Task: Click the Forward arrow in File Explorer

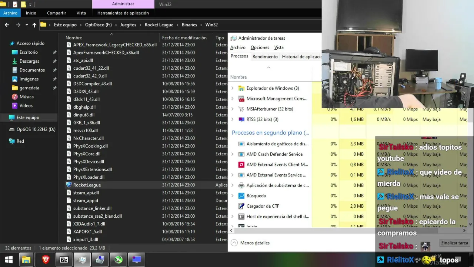Action: [x=18, y=25]
